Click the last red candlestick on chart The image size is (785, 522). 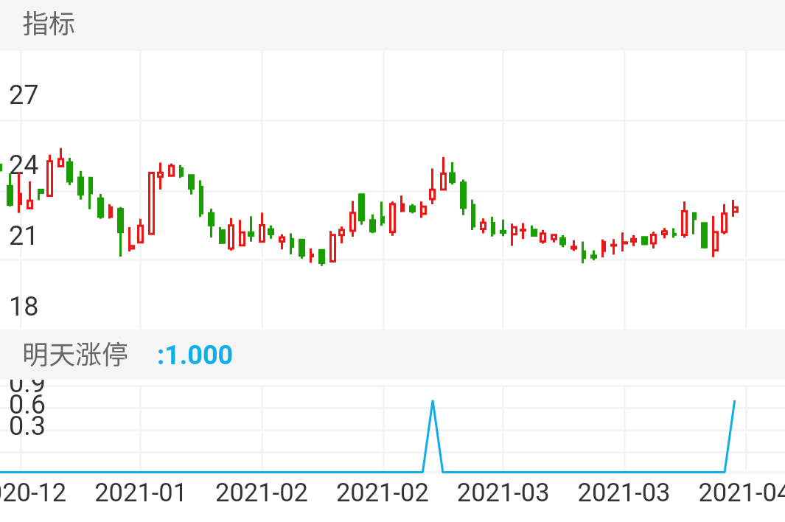(x=735, y=209)
